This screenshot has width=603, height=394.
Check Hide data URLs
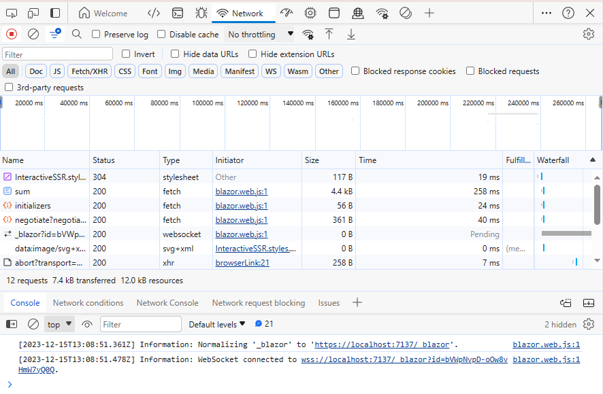pos(175,54)
